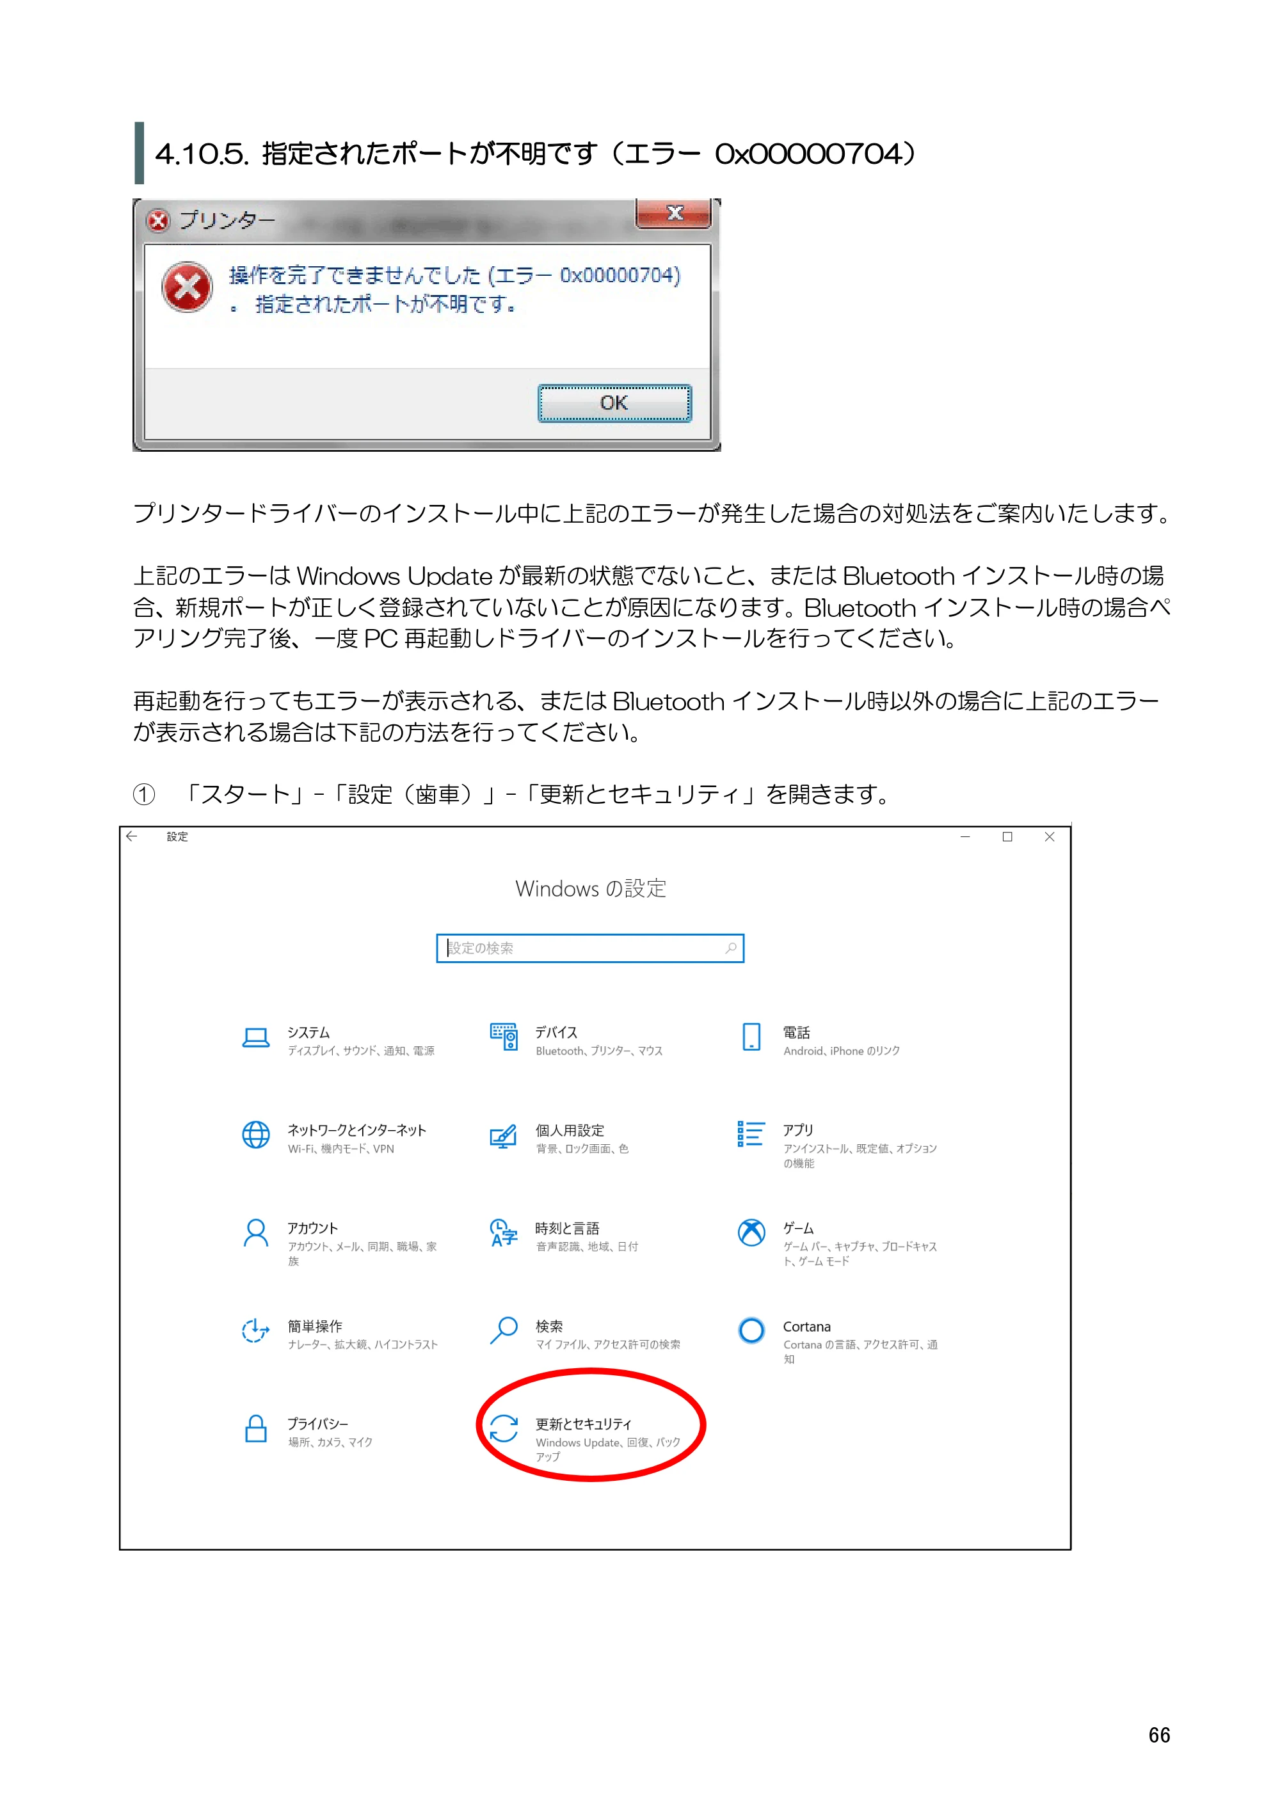The width and height of the screenshot is (1280, 1811).
Task: Click the text 背景、ロック画面、色
Action: point(582,1149)
